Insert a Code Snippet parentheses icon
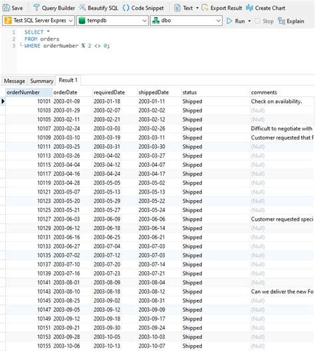Screen dimensions: 315x351 pos(126,8)
